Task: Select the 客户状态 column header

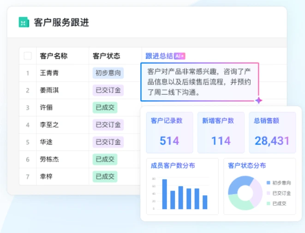Action: (x=107, y=56)
